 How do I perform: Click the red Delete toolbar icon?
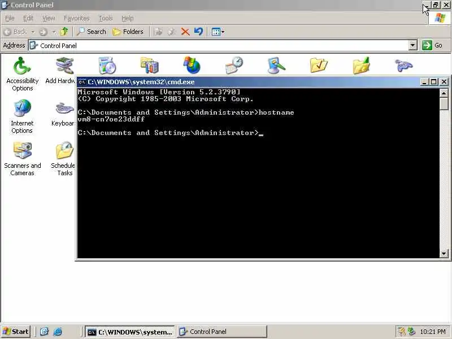coord(185,32)
